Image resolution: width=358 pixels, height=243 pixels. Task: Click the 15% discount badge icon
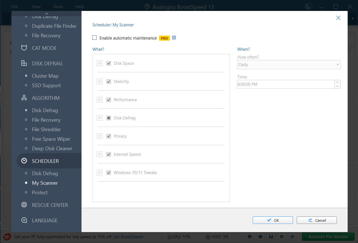click(7, 237)
